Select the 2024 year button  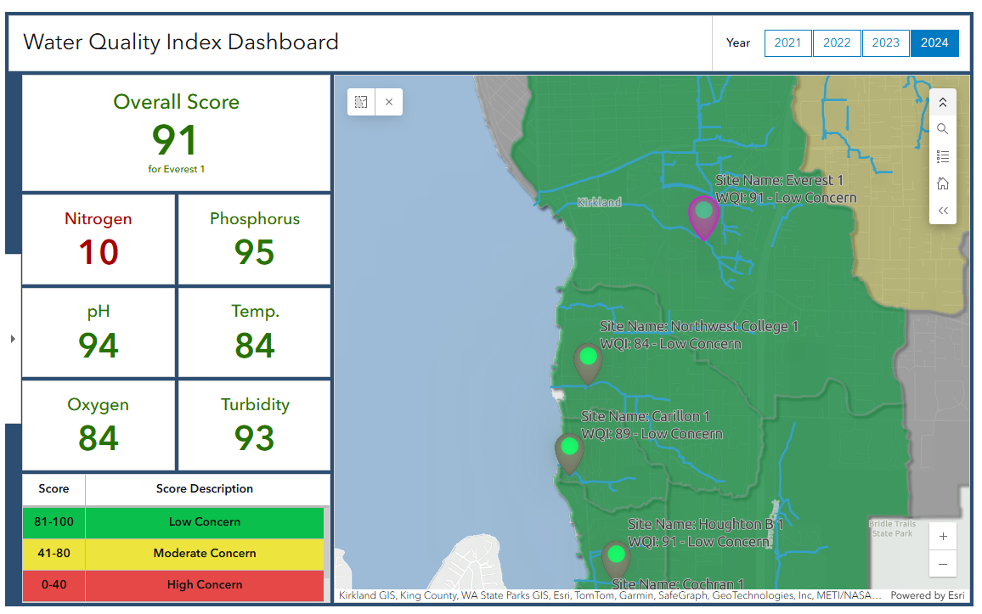click(x=934, y=43)
